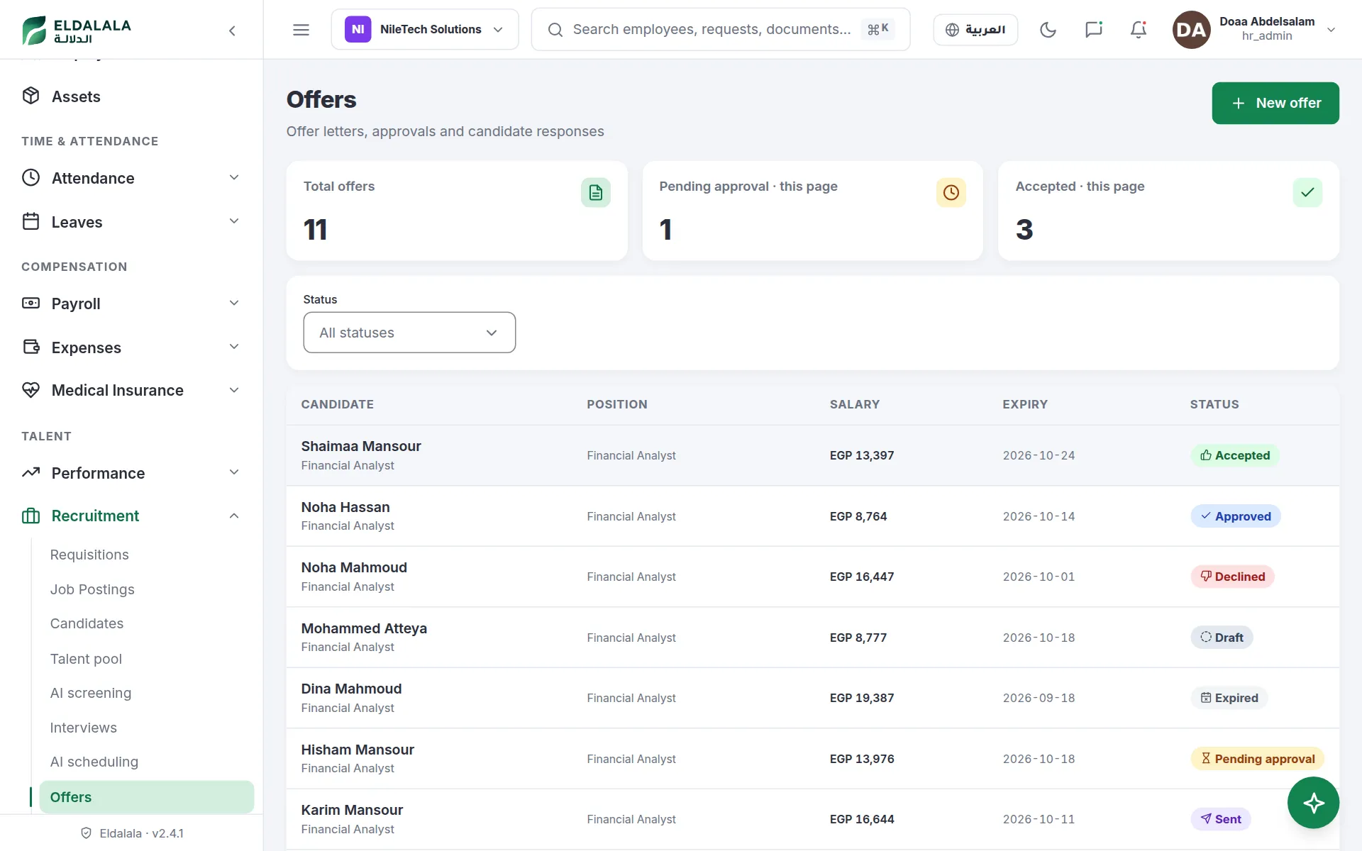This screenshot has height=851, width=1362.
Task: Open Shaimaa Mansour's offer row
Action: [812, 455]
